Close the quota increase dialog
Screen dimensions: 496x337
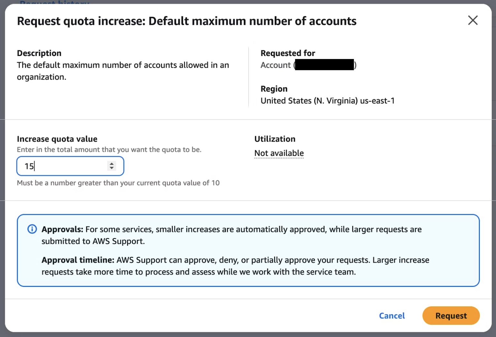472,20
